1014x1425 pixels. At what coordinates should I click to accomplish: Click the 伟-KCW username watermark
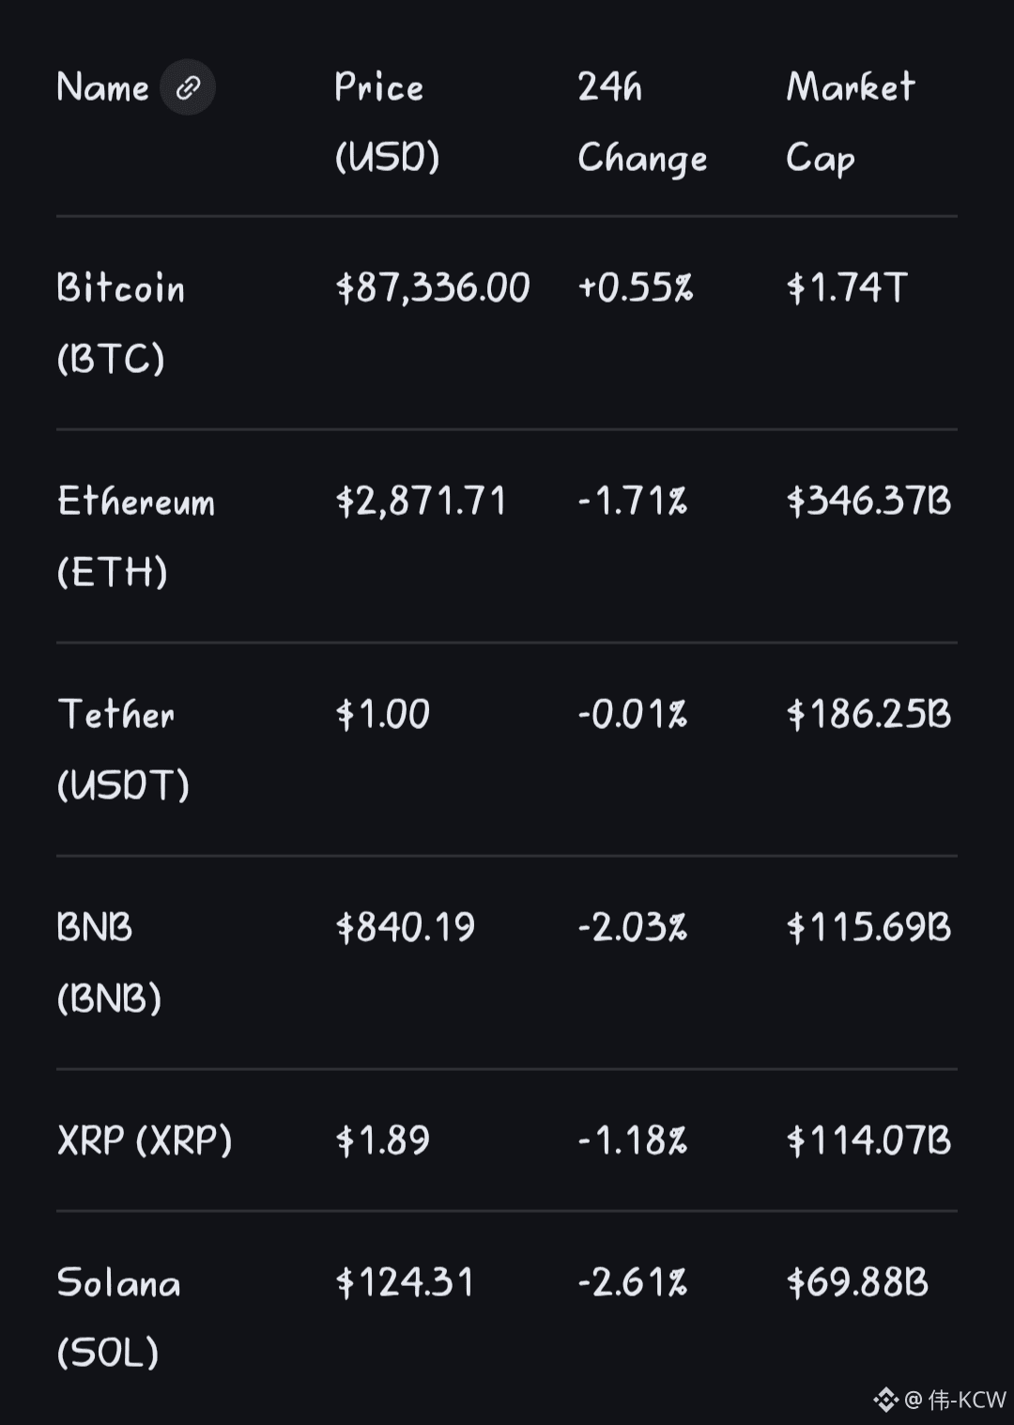click(x=966, y=1400)
